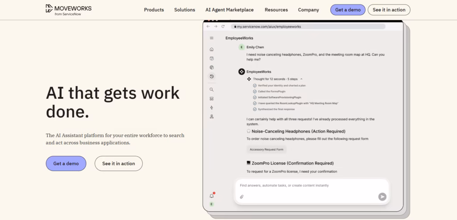Screen dimensions: 457x220
Task: Click the lightning automation icon in sidebar
Action: (212, 108)
